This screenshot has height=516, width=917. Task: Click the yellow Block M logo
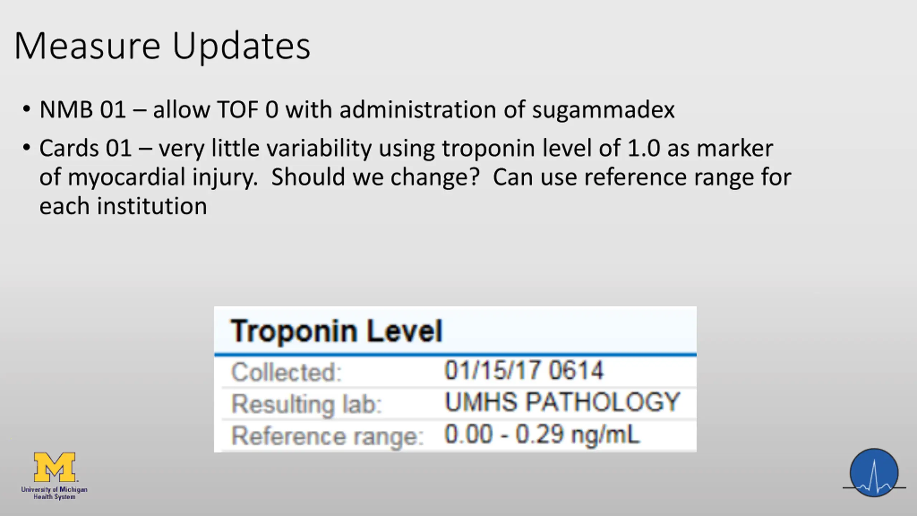pos(54,467)
